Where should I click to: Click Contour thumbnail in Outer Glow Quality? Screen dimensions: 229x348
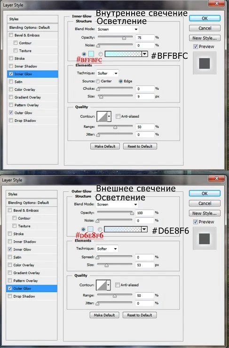tap(102, 285)
